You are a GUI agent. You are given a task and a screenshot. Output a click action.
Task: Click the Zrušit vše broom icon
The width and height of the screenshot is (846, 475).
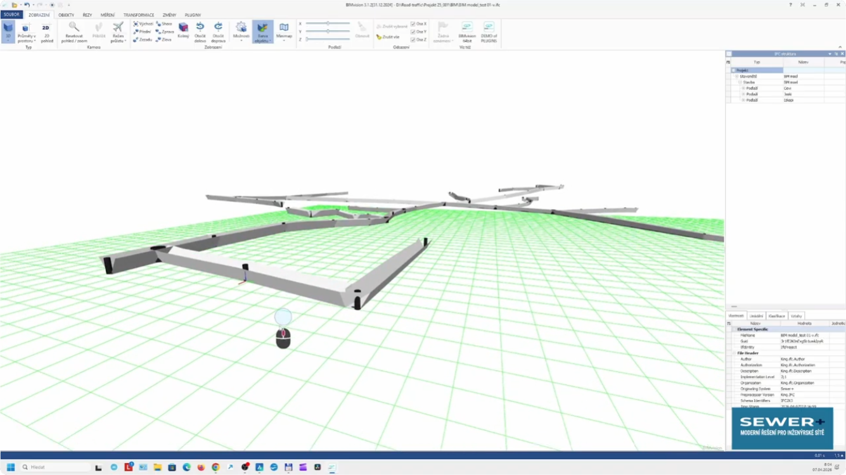point(379,37)
